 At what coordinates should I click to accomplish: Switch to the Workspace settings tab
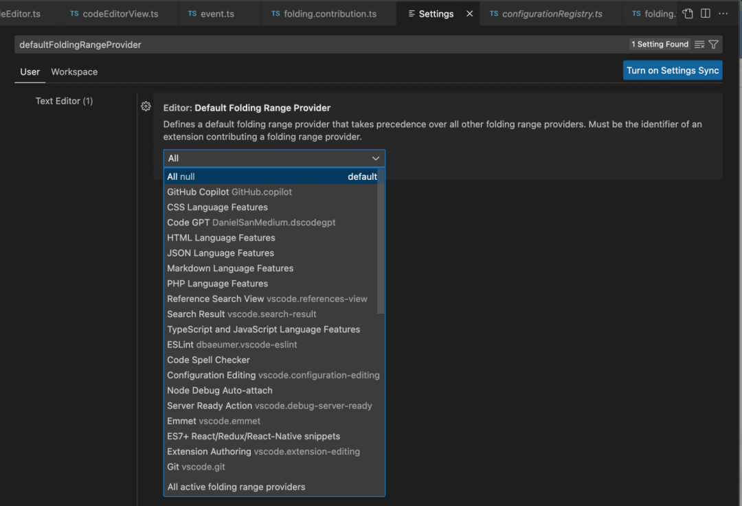74,72
